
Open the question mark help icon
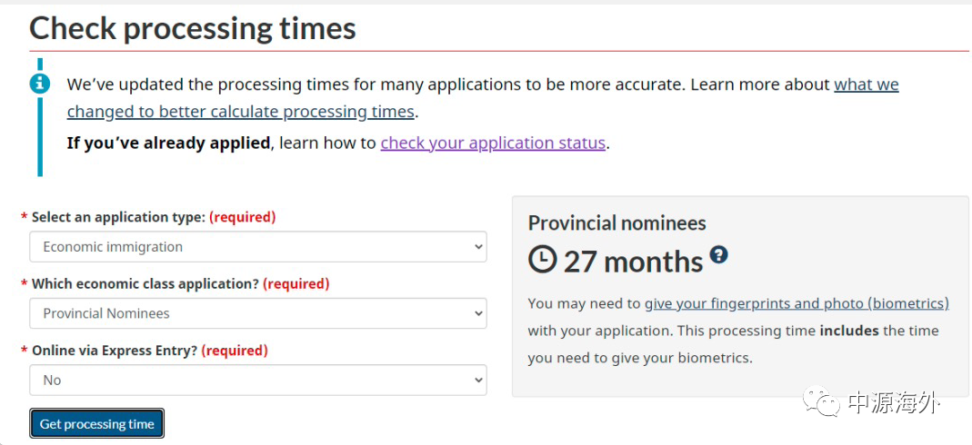pyautogui.click(x=718, y=254)
